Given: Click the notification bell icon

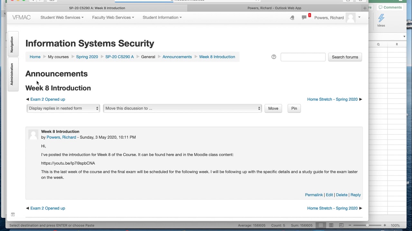Looking at the screenshot, I should (x=292, y=18).
